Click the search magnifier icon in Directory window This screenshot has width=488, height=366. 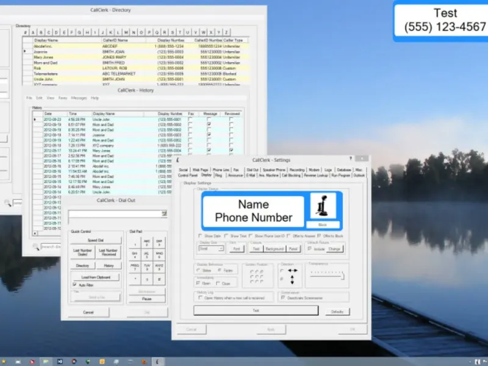point(7,203)
